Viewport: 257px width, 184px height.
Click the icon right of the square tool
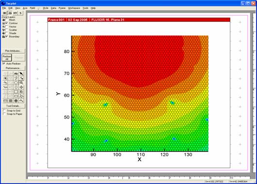point(21,92)
